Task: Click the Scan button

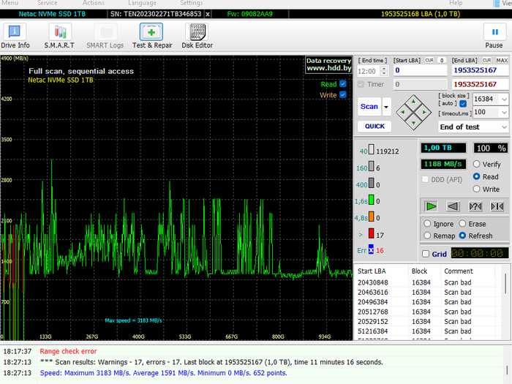Action: [x=369, y=107]
